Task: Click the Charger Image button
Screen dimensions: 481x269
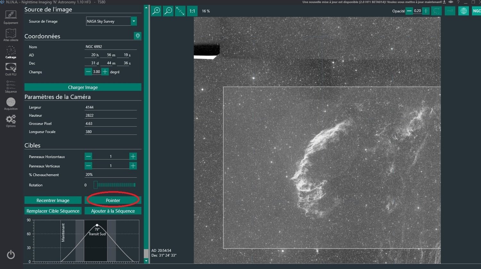Action: (83, 87)
